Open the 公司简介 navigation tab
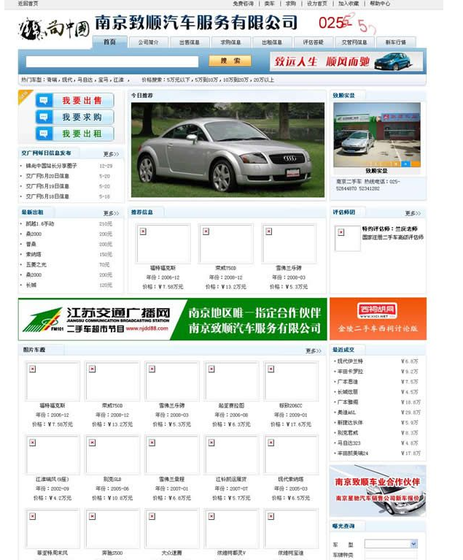Image resolution: width=463 pixels, height=560 pixels. coord(149,42)
